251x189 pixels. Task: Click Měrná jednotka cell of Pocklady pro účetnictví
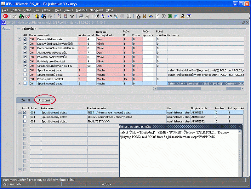[x=110, y=61]
